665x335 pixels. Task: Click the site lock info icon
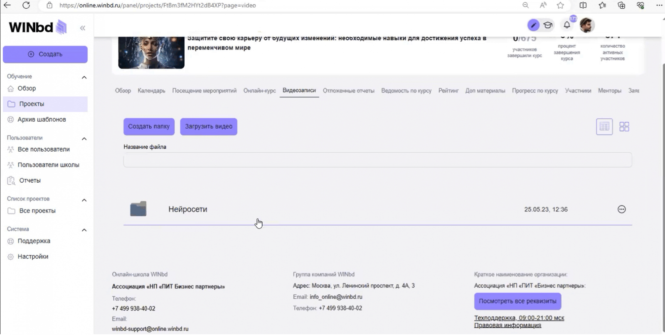(x=49, y=5)
